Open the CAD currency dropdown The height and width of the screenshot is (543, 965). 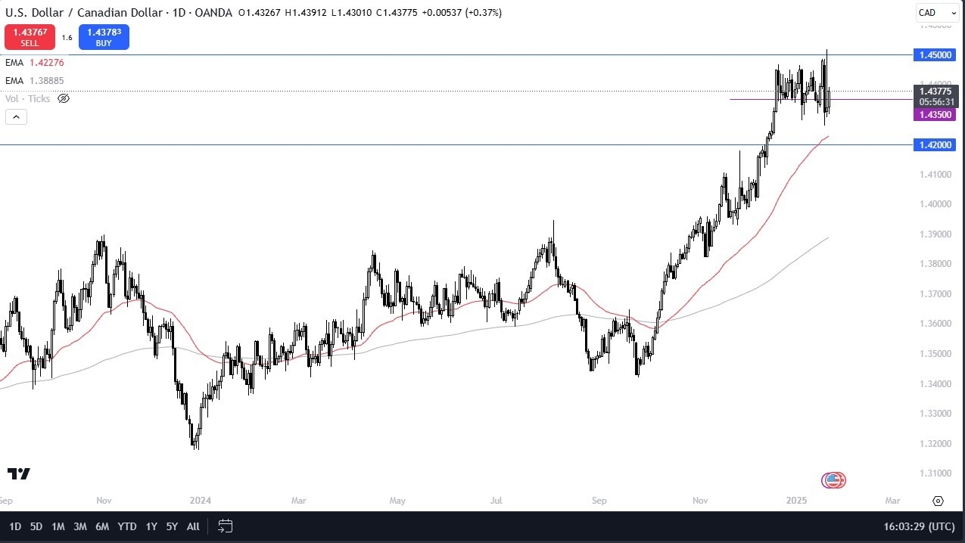pos(937,12)
